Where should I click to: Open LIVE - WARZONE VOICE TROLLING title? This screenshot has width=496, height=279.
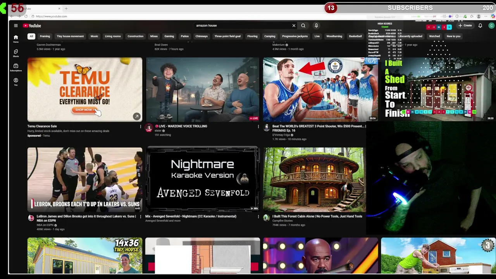(181, 126)
